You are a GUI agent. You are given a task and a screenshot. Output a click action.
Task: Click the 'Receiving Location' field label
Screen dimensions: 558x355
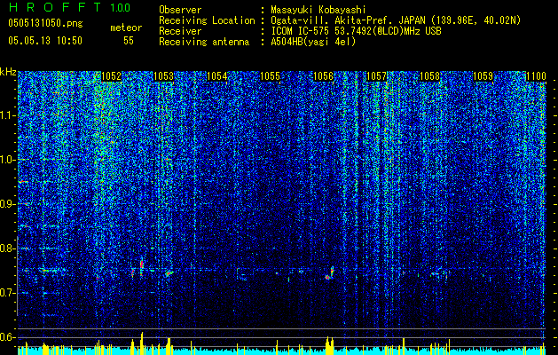click(207, 20)
